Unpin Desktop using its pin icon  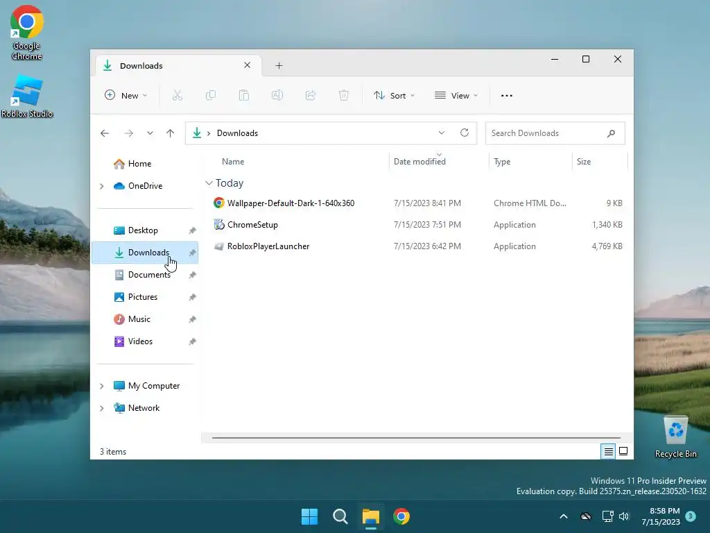[193, 230]
